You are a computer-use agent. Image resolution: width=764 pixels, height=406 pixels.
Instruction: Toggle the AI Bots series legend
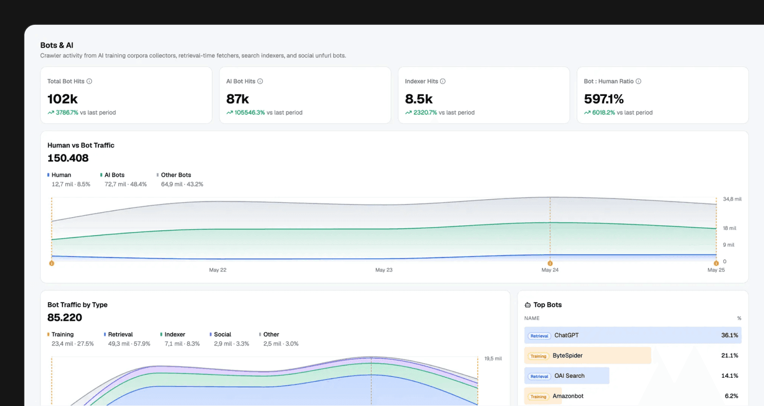(113, 175)
